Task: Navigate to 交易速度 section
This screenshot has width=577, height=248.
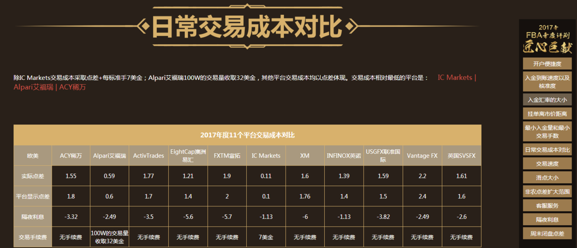Action: 547,164
